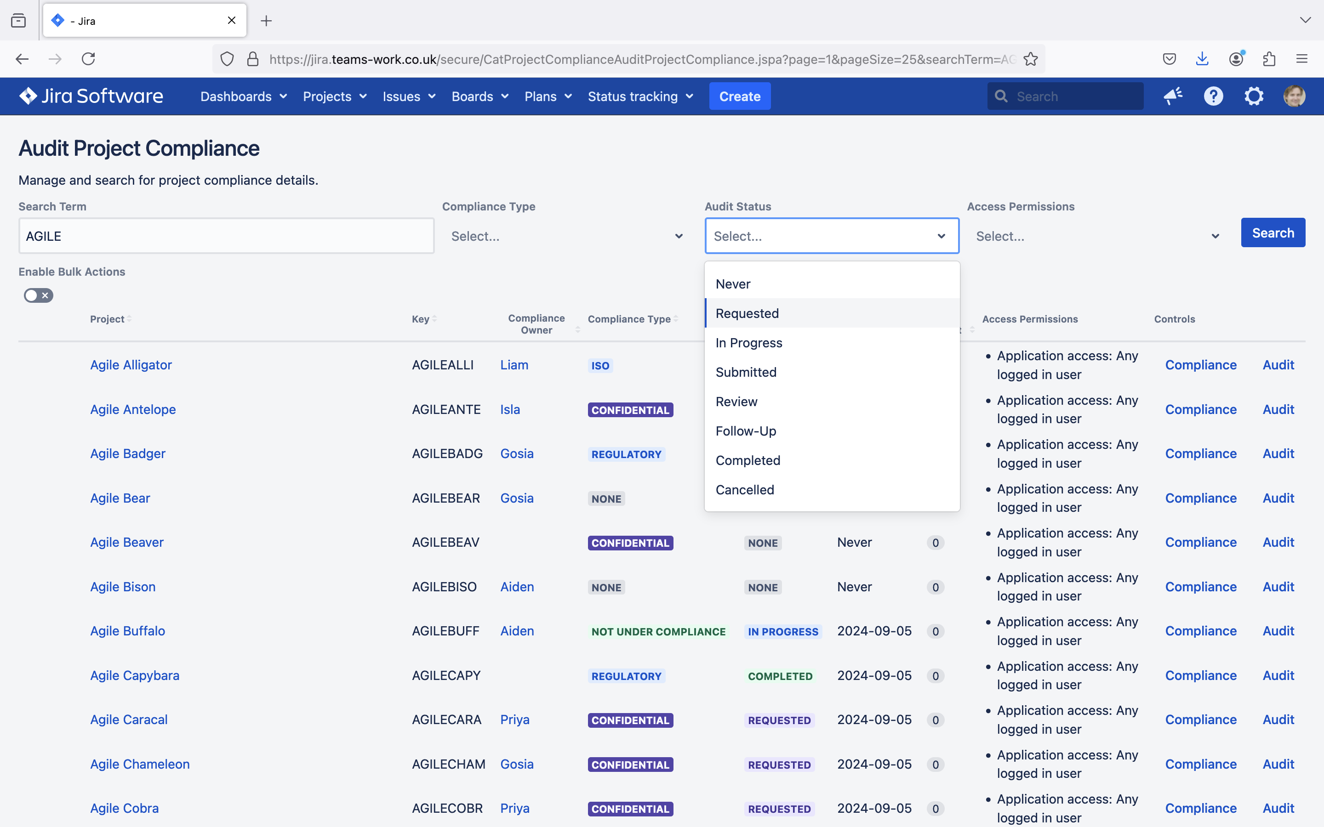Screen dimensions: 1324x827
Task: Select In Progress audit status option
Action: (832, 343)
